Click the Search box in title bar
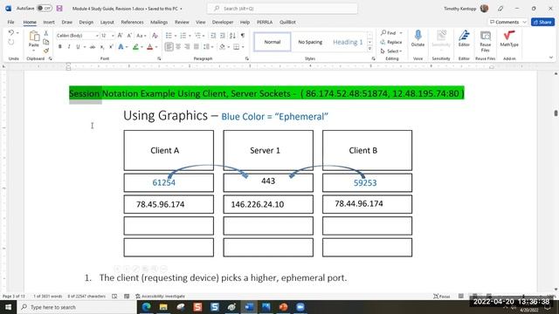Image resolution: width=559 pixels, height=314 pixels. (282, 8)
